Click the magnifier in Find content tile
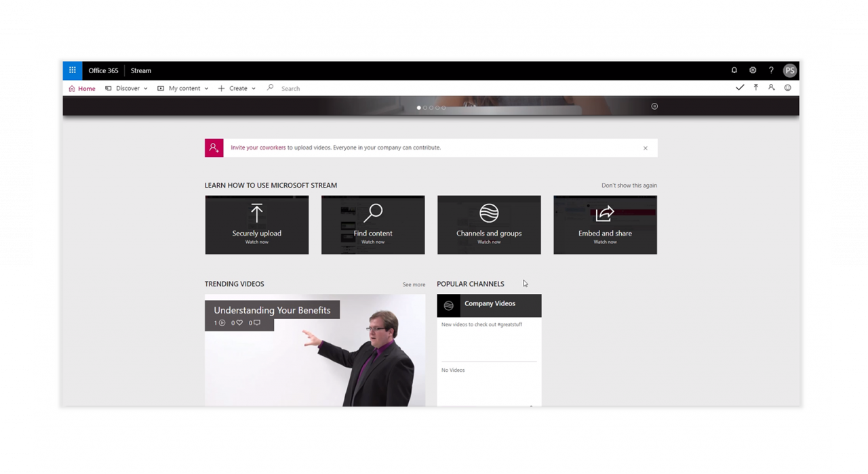 click(373, 213)
